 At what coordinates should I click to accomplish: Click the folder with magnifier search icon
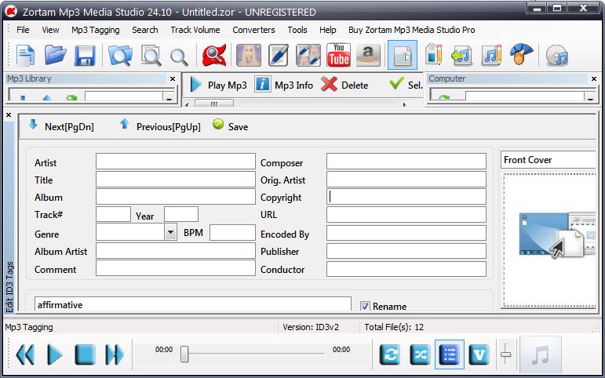[x=120, y=56]
